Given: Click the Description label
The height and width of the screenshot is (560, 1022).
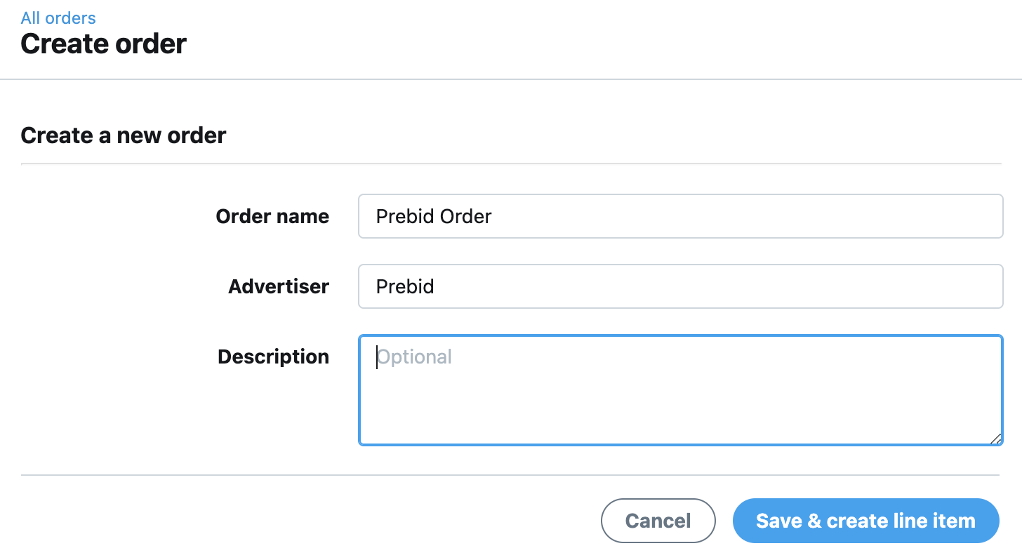Looking at the screenshot, I should click(x=273, y=356).
